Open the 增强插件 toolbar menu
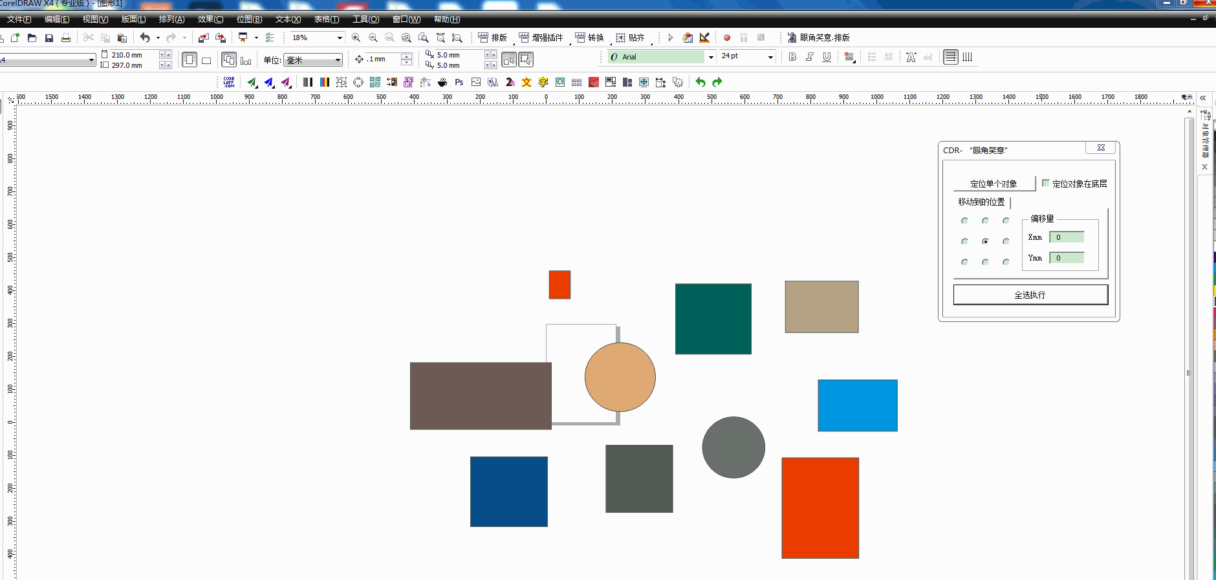The height and width of the screenshot is (580, 1216). (x=541, y=38)
